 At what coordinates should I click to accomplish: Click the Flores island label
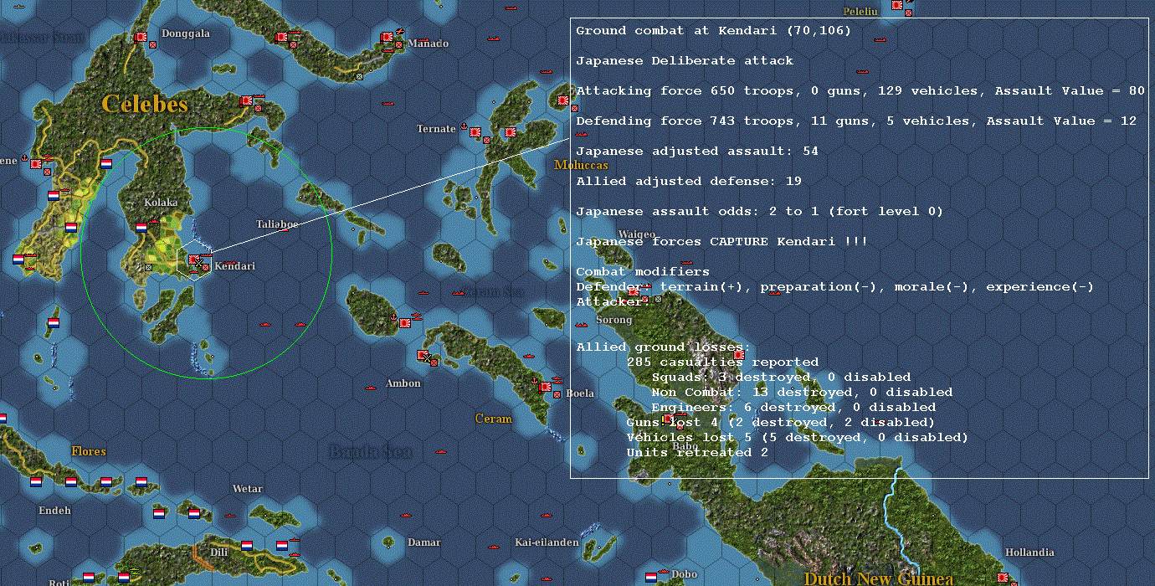tap(89, 451)
